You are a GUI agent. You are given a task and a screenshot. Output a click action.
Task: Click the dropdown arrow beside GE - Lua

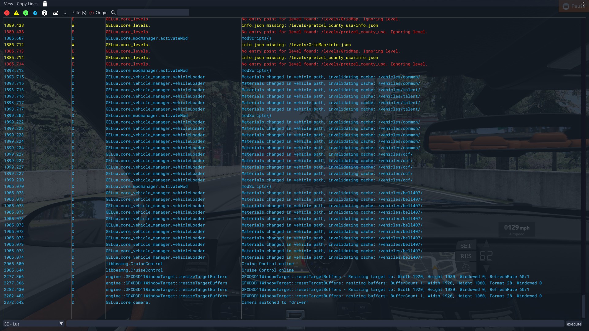pos(61,324)
